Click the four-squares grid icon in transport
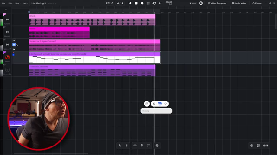 click(148, 3)
